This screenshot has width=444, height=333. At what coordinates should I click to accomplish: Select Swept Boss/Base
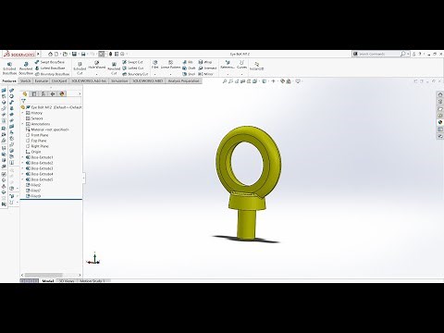(50, 62)
